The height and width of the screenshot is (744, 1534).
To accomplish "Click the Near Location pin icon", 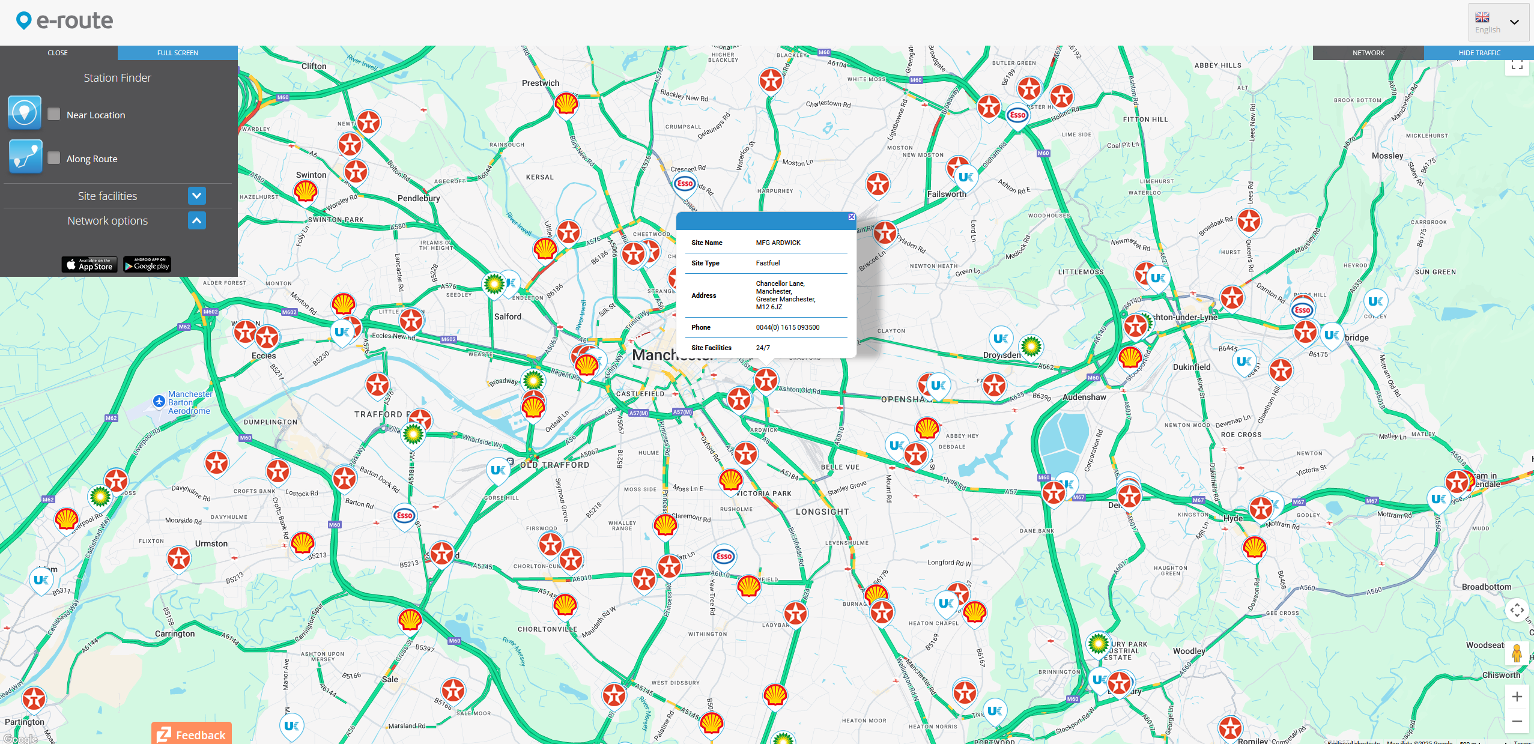I will point(25,112).
